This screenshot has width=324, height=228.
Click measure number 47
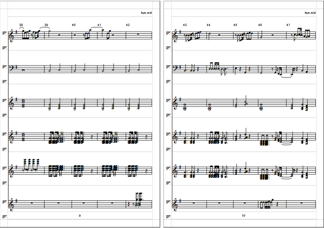(288, 25)
